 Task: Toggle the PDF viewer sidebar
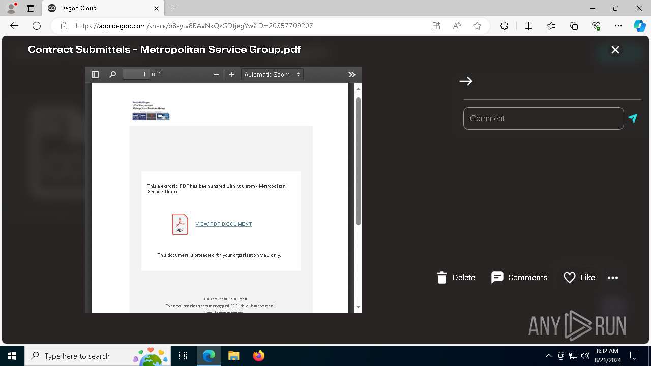point(95,75)
